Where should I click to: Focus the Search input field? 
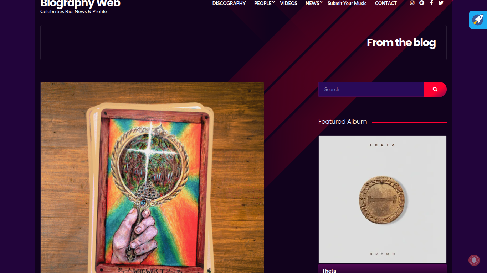[x=371, y=89]
